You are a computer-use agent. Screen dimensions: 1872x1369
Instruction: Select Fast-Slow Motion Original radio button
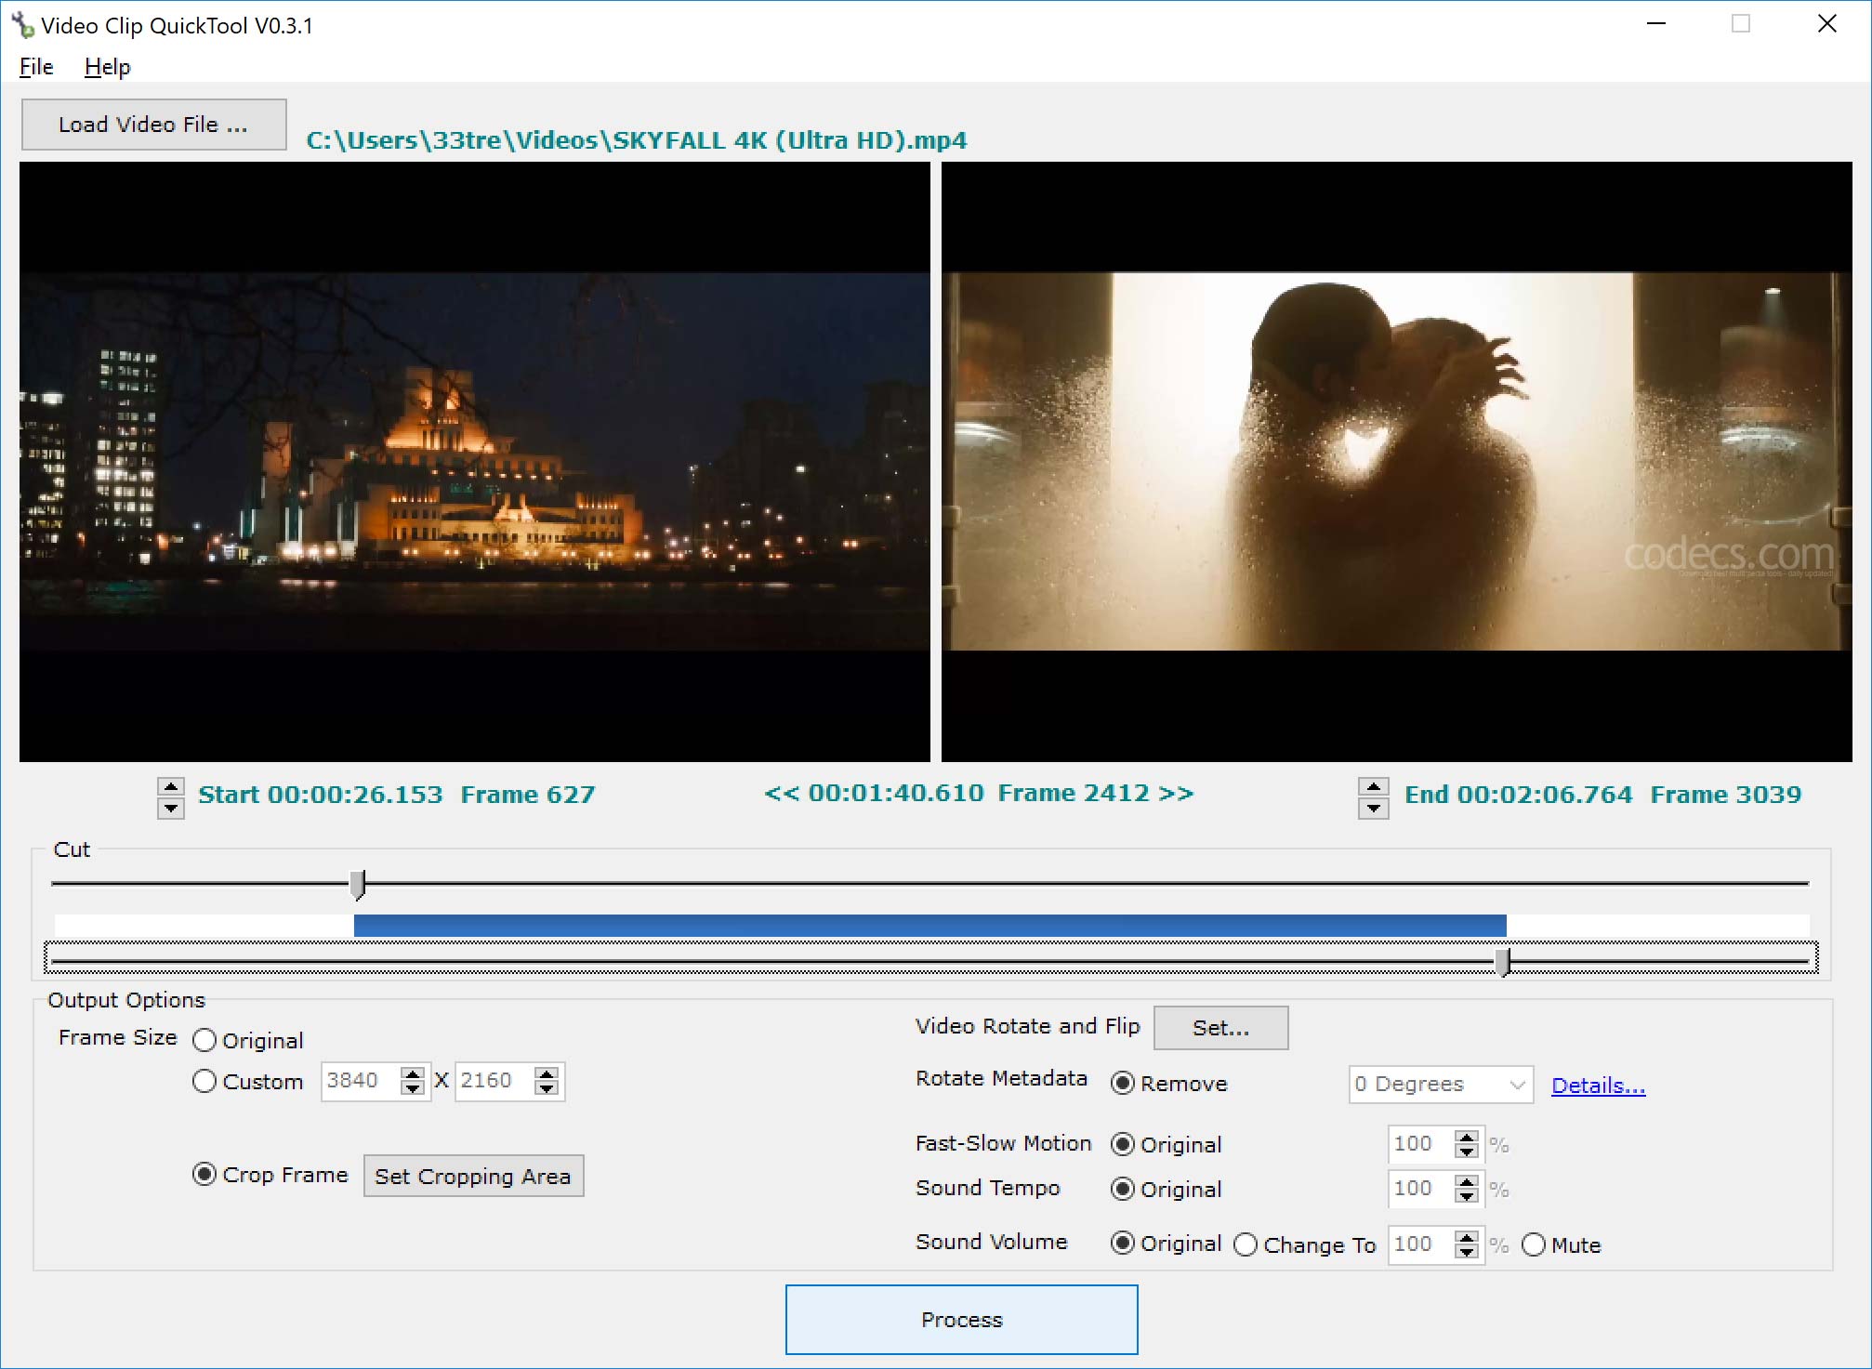pos(1123,1144)
